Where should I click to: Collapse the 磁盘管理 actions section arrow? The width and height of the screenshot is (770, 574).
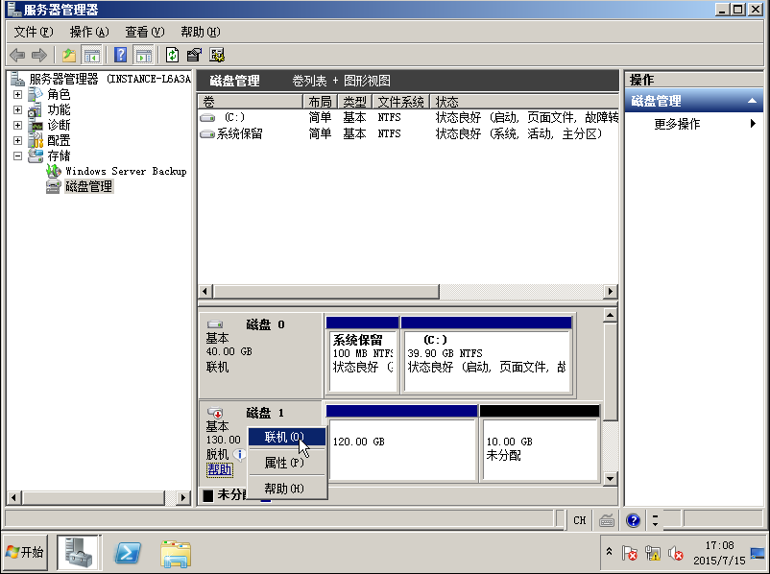pyautogui.click(x=752, y=101)
